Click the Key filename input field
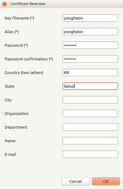 pos(90,18)
